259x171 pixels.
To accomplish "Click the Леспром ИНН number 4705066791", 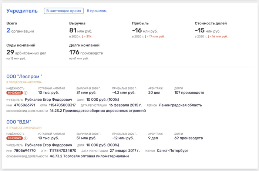I will pos(25,105).
